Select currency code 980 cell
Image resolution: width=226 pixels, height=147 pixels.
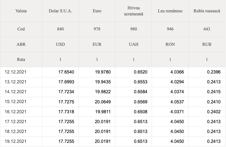tap(134, 29)
